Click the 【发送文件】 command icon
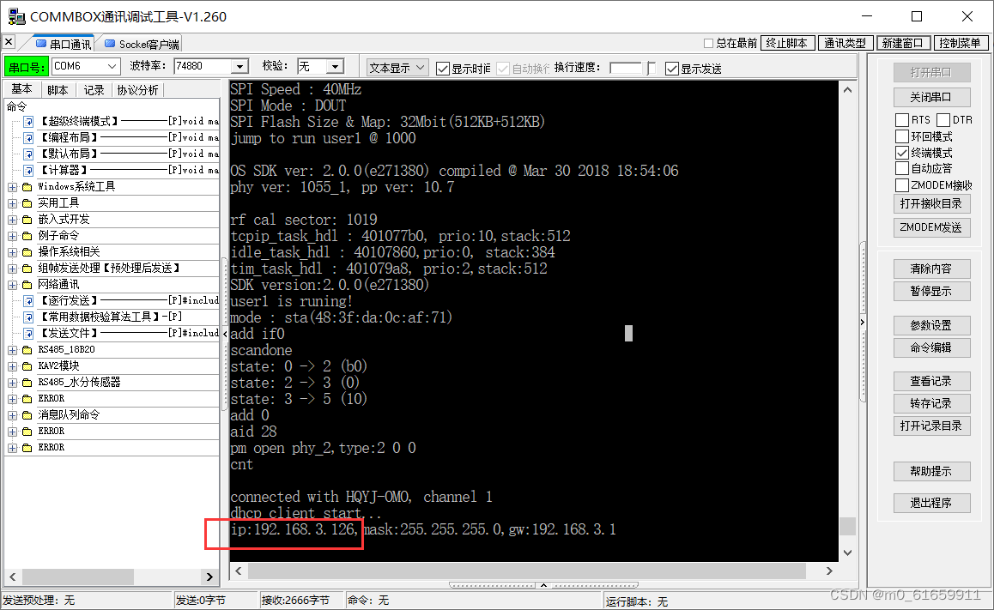 29,333
